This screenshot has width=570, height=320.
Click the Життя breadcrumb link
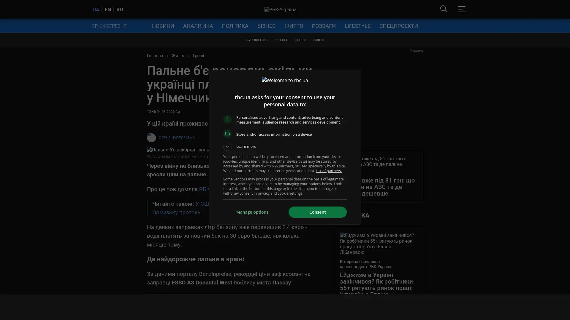coord(178,56)
